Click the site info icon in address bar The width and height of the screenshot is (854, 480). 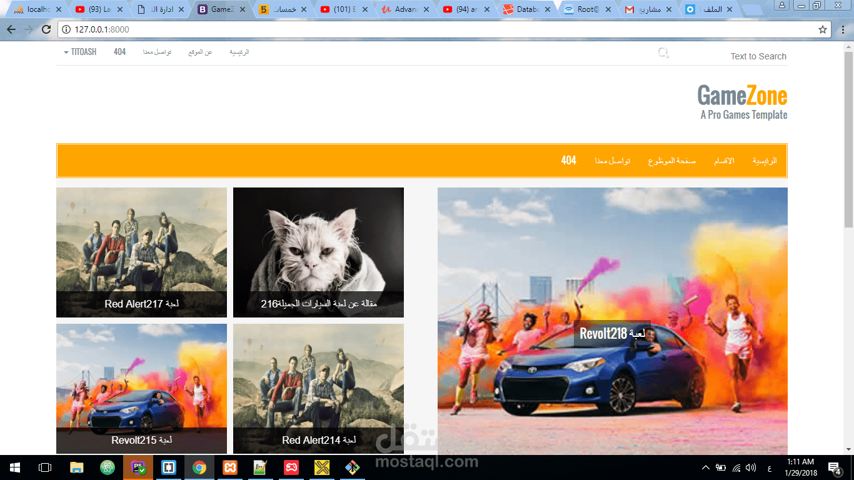coord(66,29)
